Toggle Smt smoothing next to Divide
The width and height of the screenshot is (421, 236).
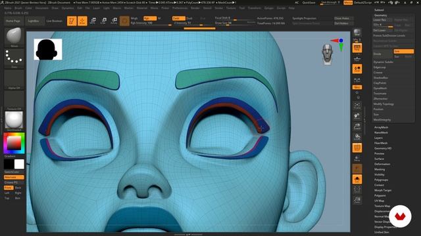coord(403,51)
